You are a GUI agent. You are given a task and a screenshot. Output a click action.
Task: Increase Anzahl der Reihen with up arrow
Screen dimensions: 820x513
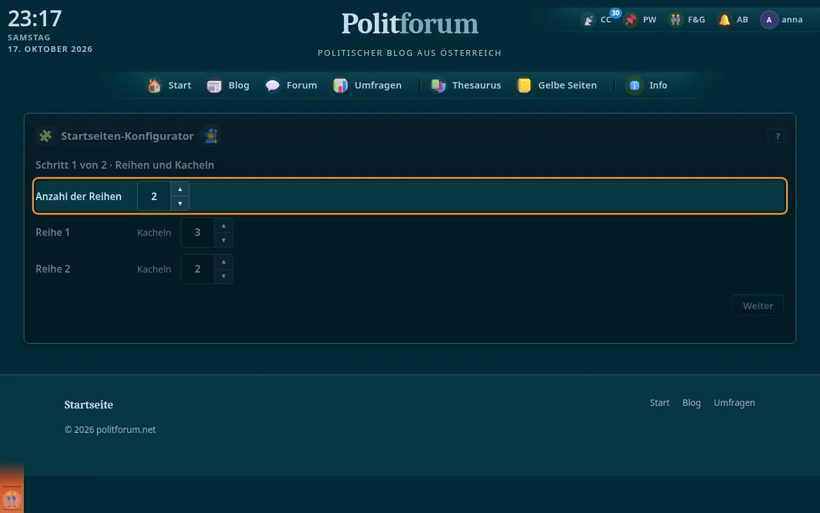(x=180, y=189)
